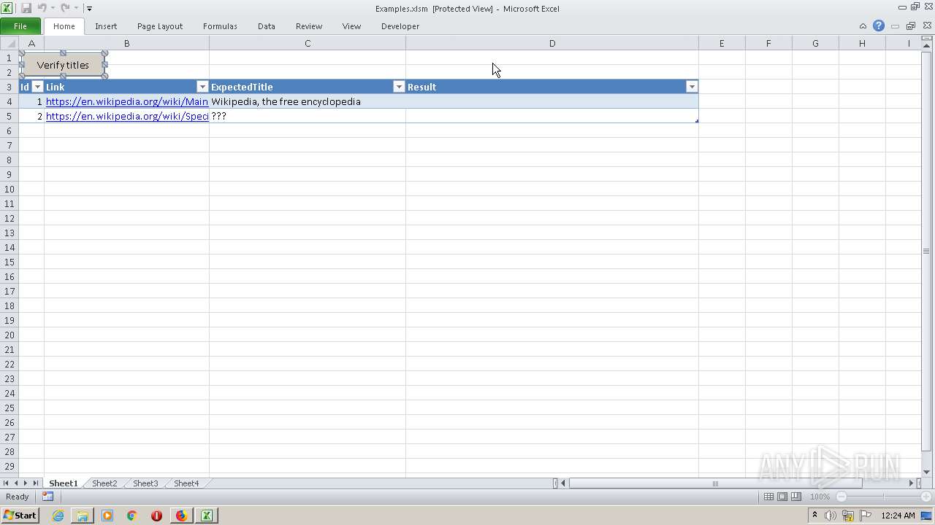
Task: Launch Google Chrome from taskbar
Action: pos(132,516)
